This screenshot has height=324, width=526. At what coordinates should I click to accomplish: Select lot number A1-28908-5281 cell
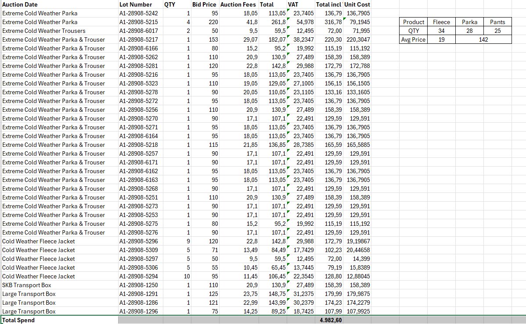141,66
